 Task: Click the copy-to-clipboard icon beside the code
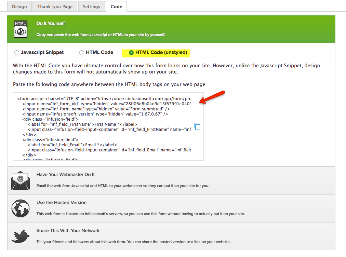click(x=197, y=126)
